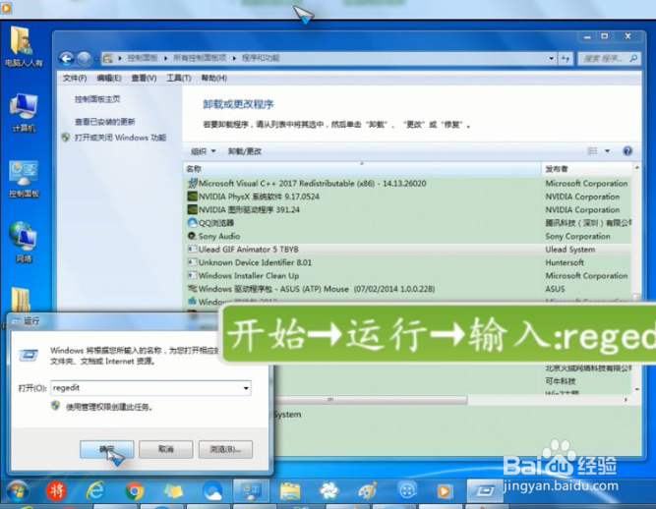The image size is (656, 509).
Task: Click the red 将 icon in taskbar
Action: tap(56, 491)
